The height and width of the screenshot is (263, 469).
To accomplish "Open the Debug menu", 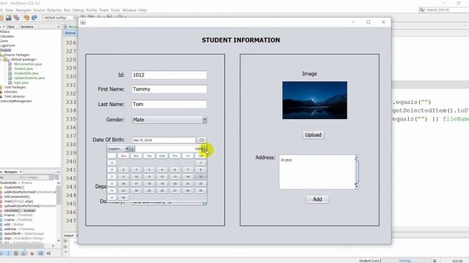I will coord(78,10).
